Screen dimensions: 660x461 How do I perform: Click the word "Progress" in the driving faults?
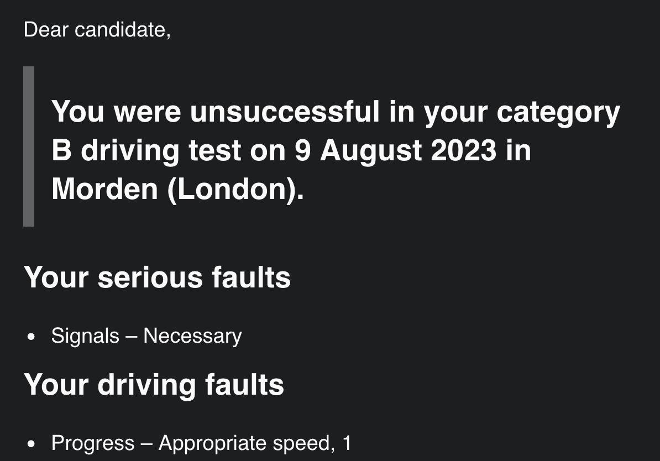tap(93, 443)
